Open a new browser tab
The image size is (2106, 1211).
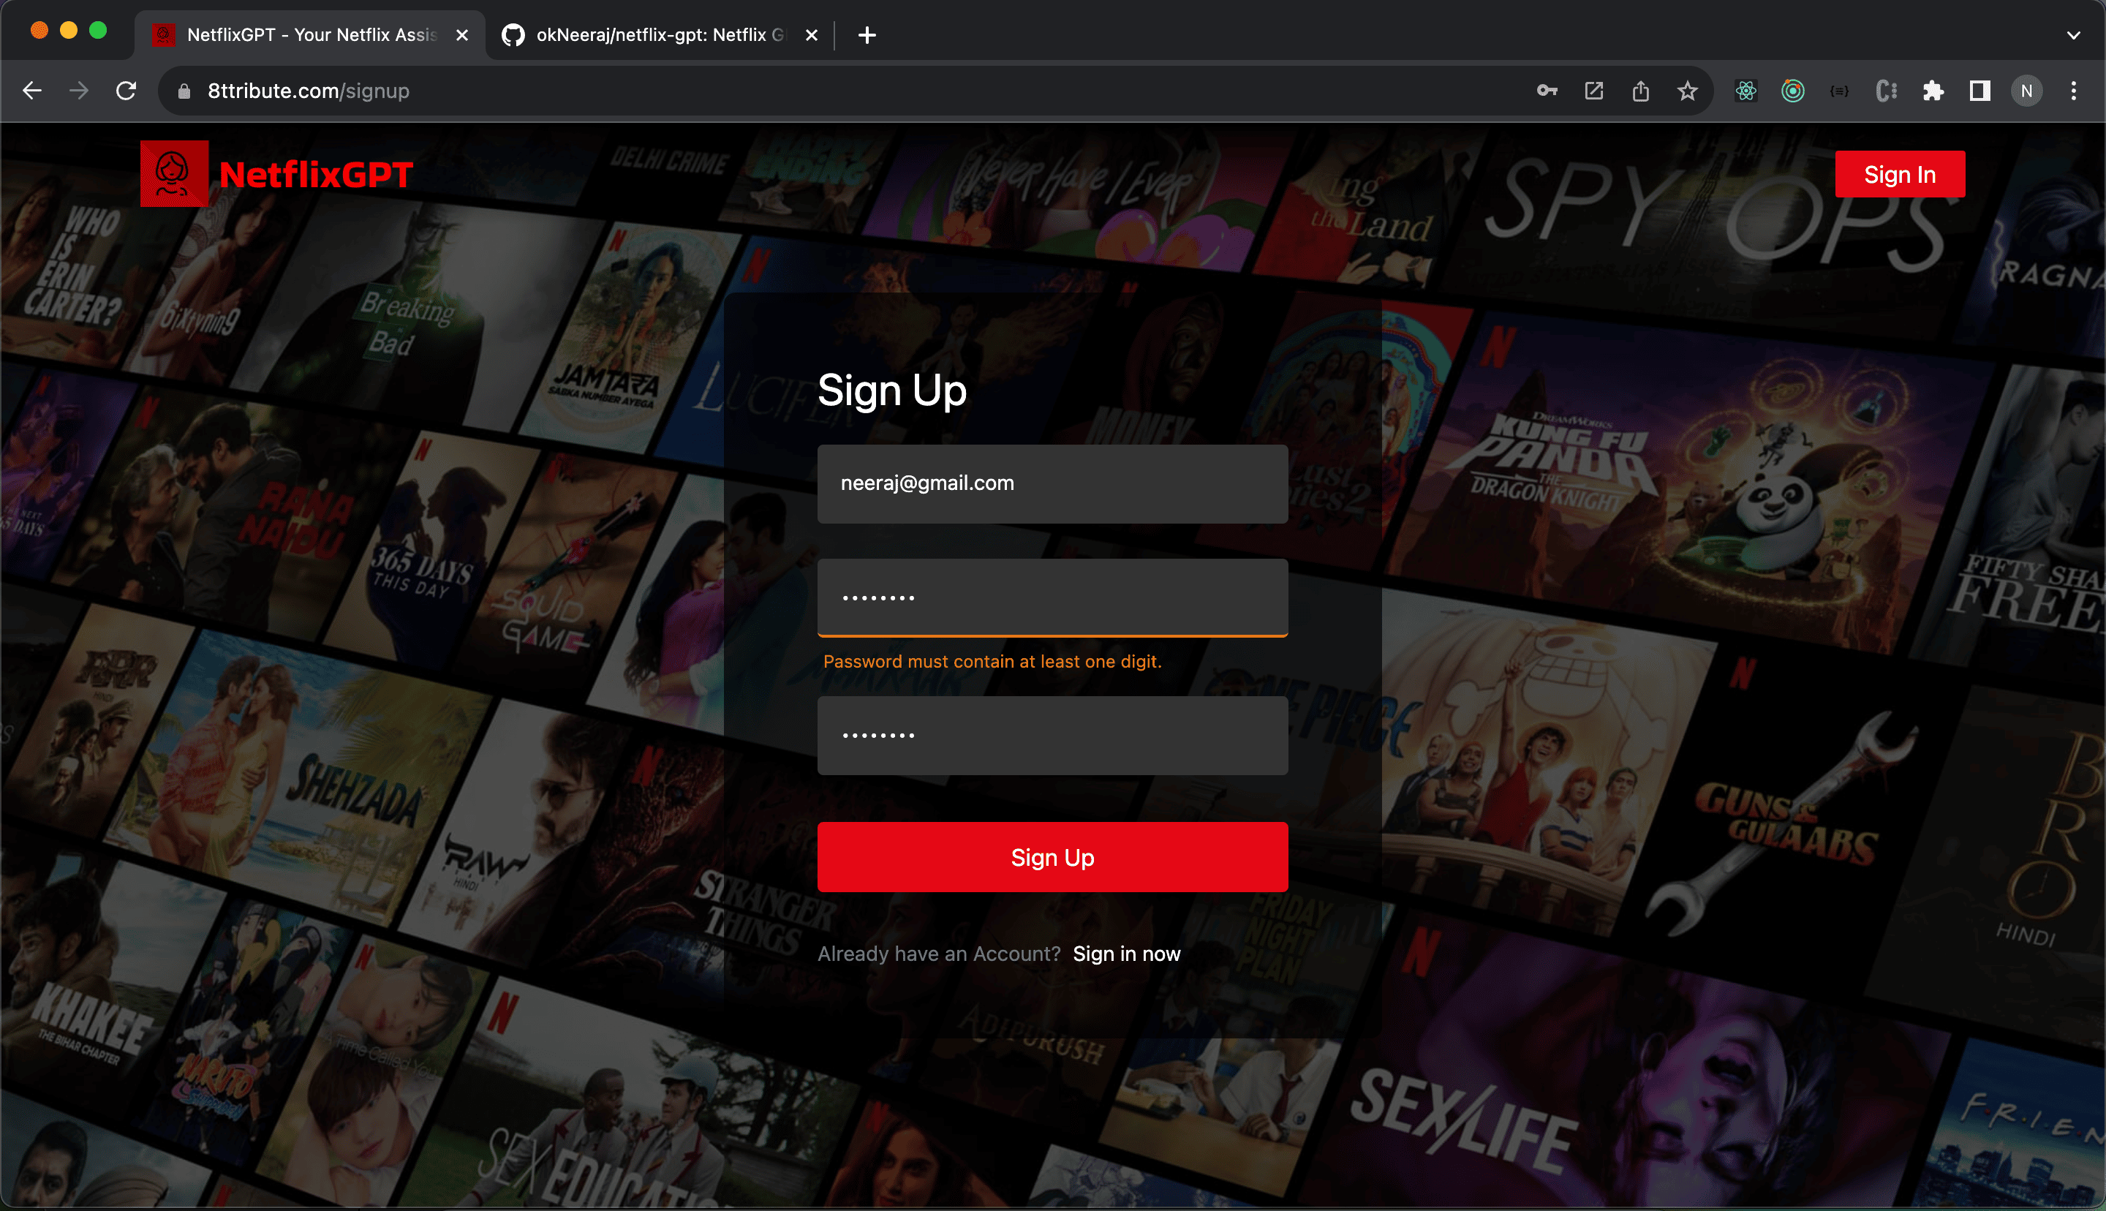tap(867, 35)
